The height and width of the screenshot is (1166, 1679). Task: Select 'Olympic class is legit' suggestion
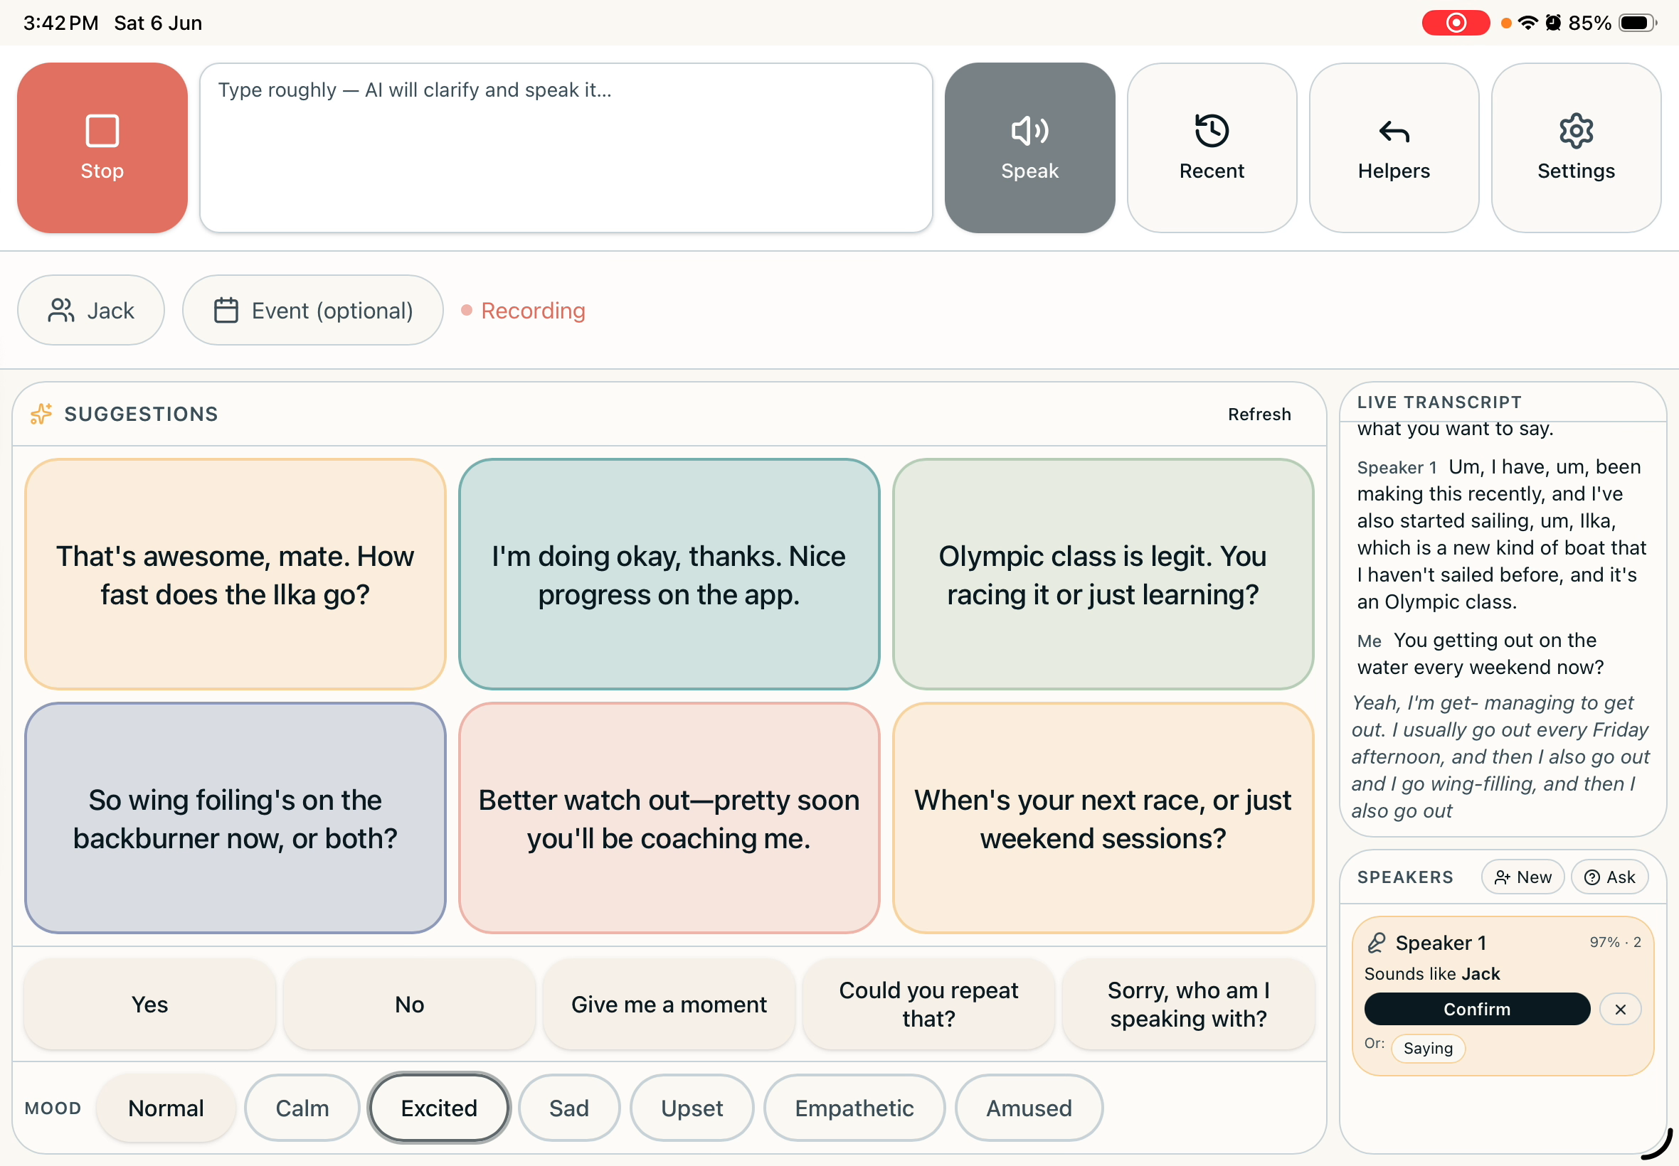pyautogui.click(x=1102, y=574)
